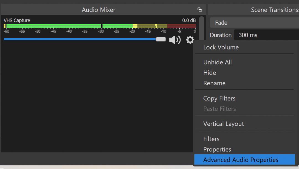Open Filters for VHS Capture
This screenshot has height=169, width=299.
pyautogui.click(x=211, y=139)
